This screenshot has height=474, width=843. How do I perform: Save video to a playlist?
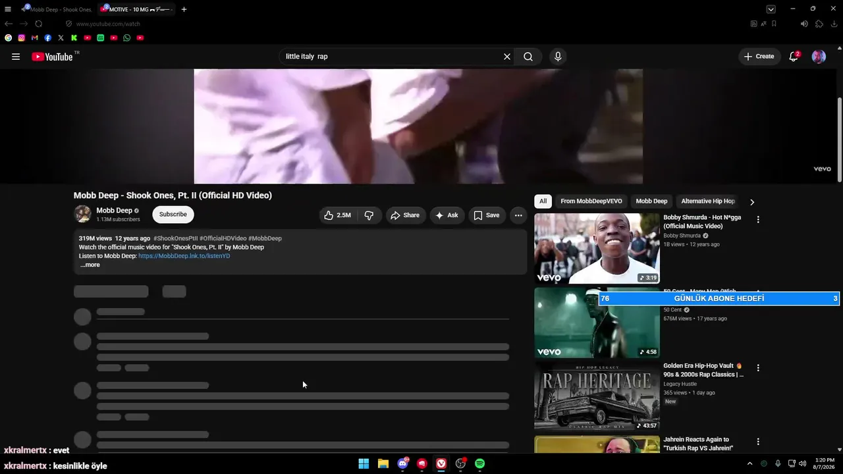click(487, 215)
